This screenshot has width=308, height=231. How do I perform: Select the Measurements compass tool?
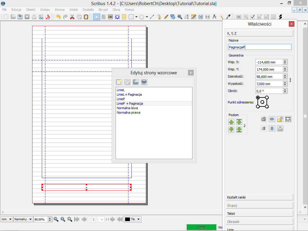[x=214, y=17]
